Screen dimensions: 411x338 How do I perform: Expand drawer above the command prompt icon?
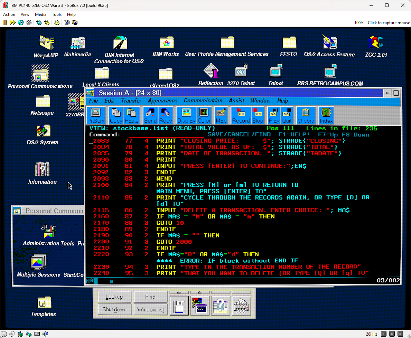tap(200, 292)
